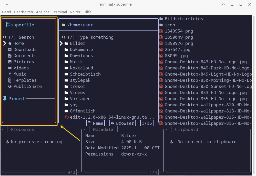Viewport: 256px width, 176px height.
Task: Toggle the Browser eye preview indicator
Action: [x=112, y=123]
